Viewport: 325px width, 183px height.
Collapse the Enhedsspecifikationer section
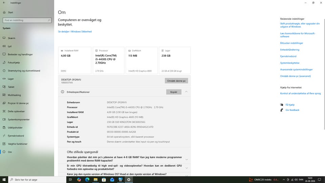[186, 92]
